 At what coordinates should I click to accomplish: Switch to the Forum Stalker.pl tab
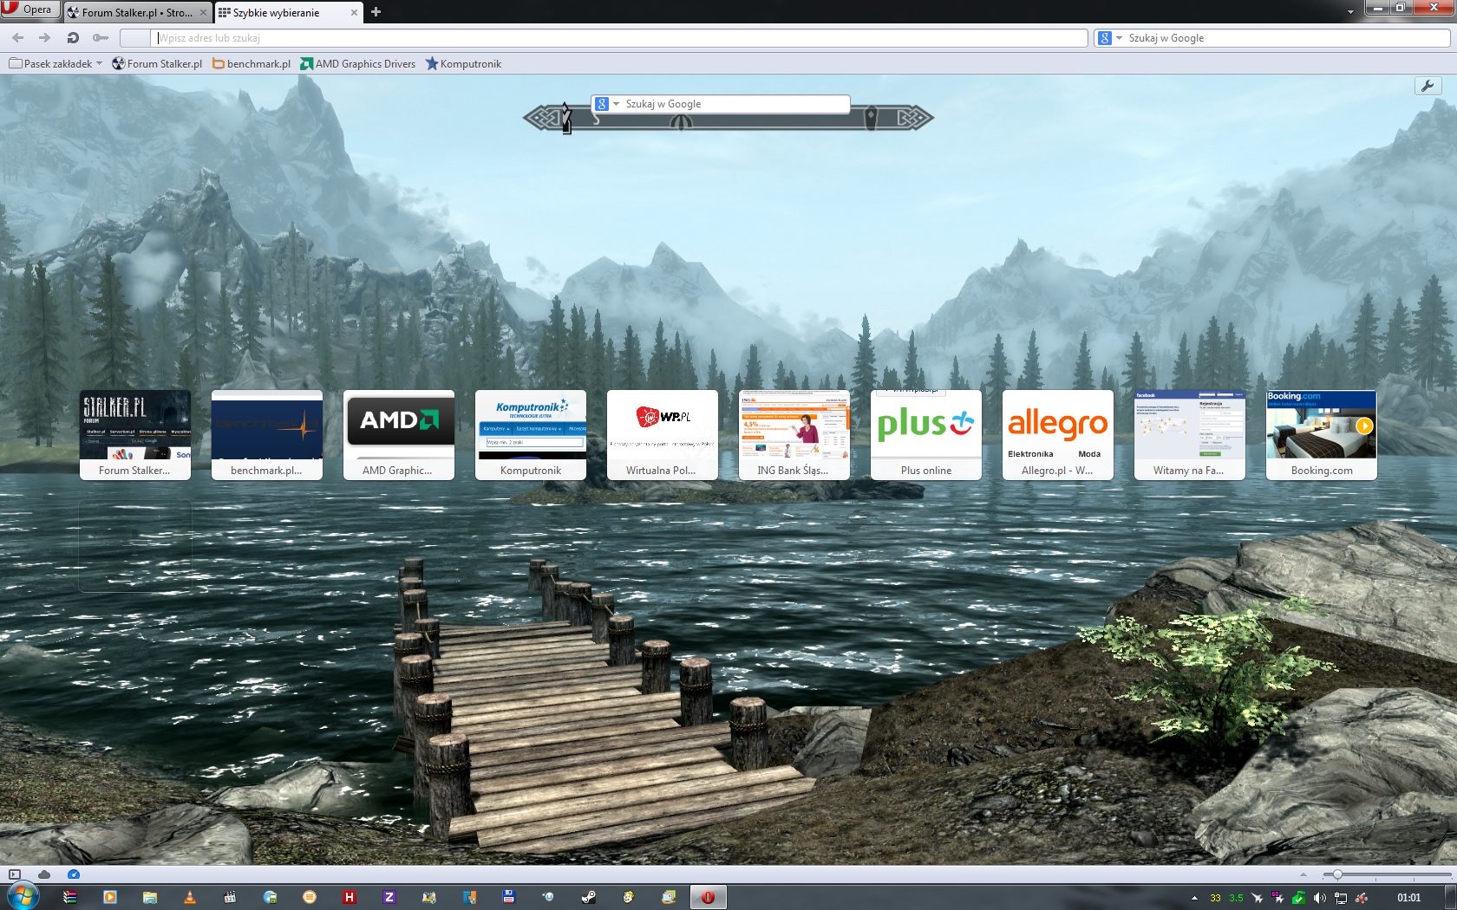(137, 12)
